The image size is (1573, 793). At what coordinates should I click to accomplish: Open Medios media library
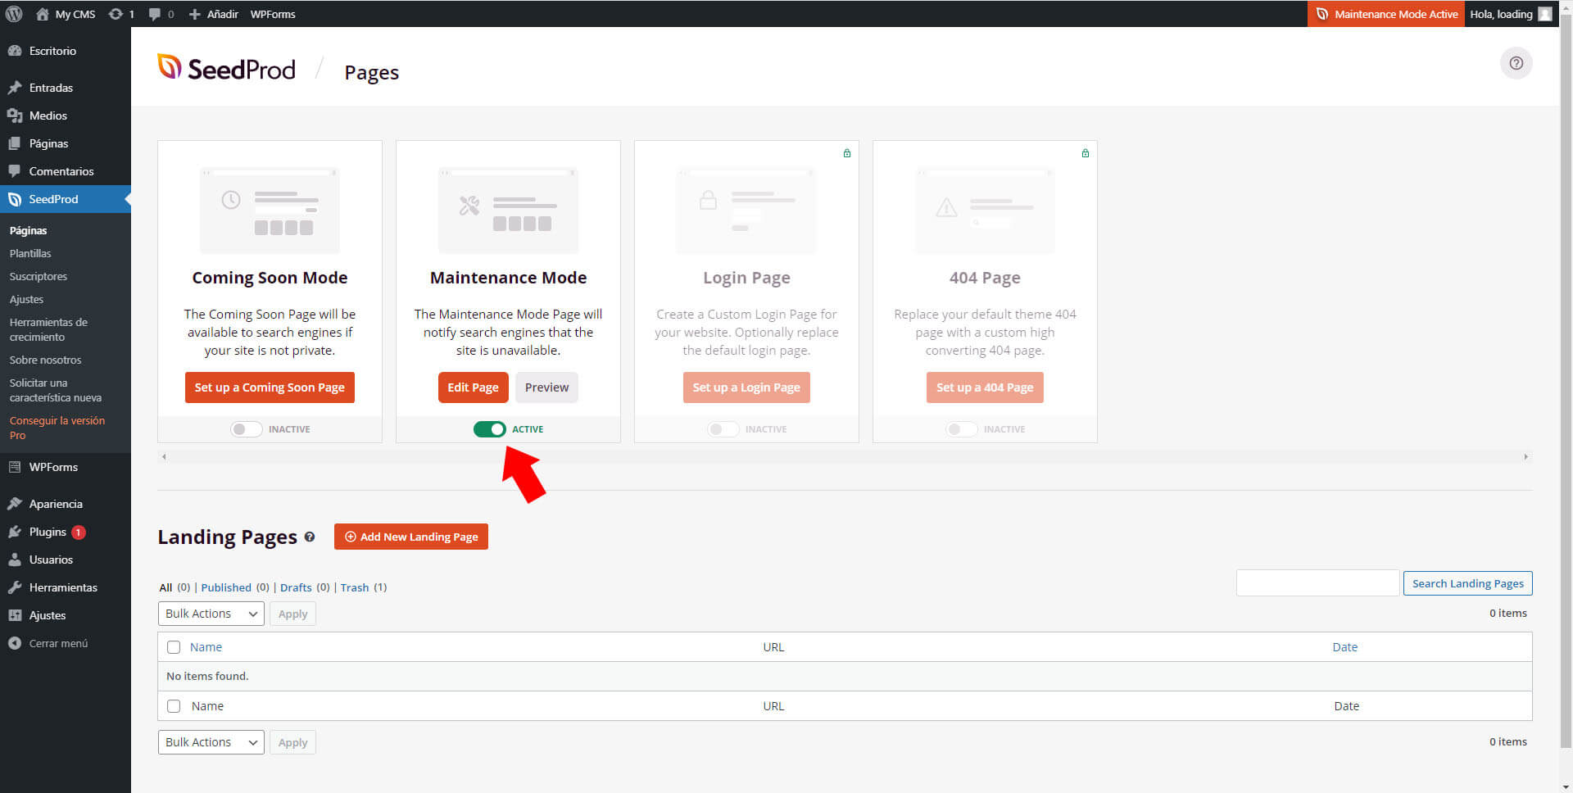pyautogui.click(x=66, y=116)
